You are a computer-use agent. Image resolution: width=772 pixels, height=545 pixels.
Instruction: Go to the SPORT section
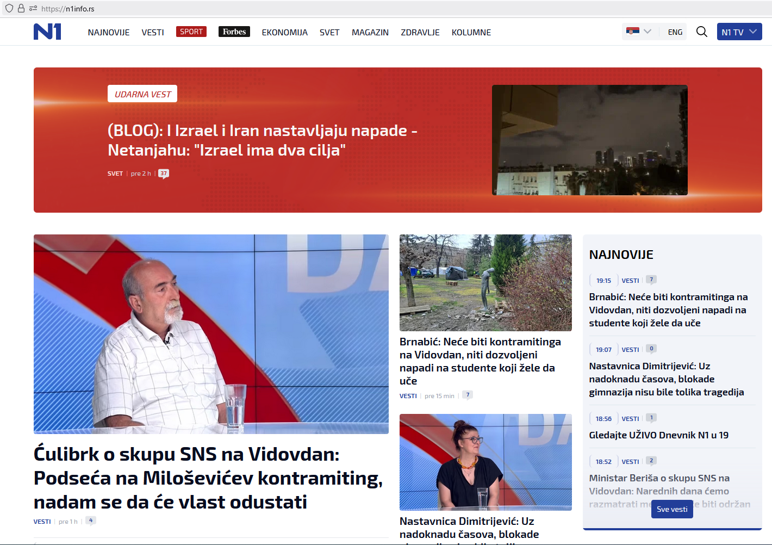[x=191, y=32]
